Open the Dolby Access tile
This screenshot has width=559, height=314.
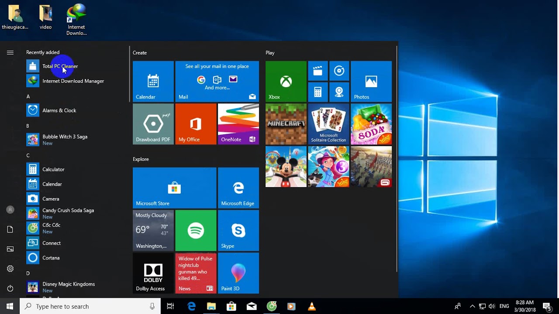point(153,273)
